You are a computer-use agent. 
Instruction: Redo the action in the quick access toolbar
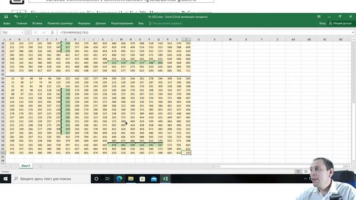click(x=26, y=17)
